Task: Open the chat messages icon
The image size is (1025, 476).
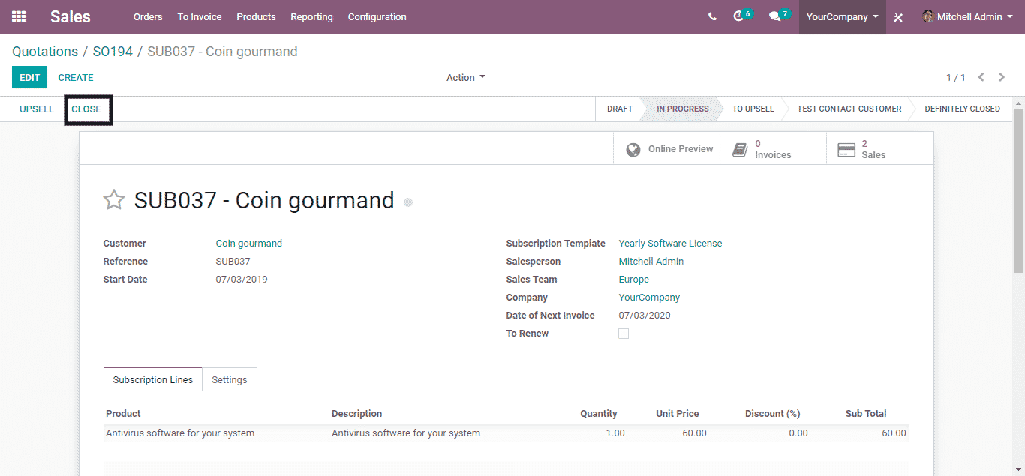Action: [776, 16]
